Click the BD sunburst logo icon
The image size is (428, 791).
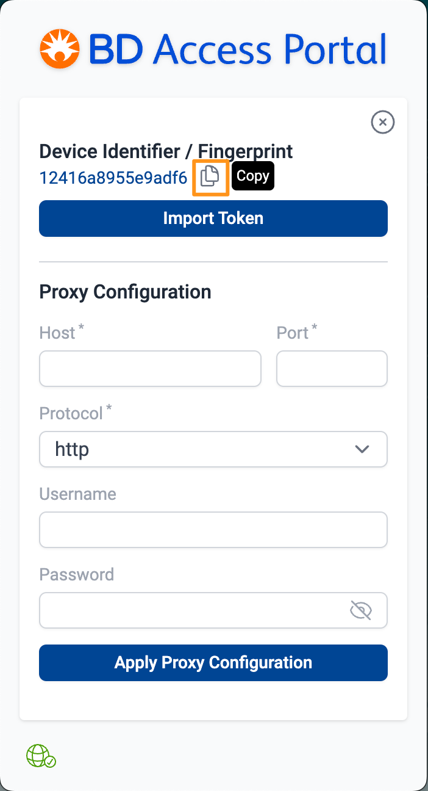point(61,48)
